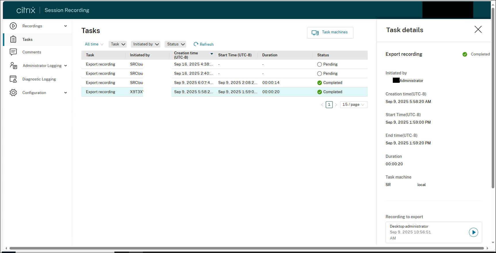Viewport: 496px width, 253px height.
Task: Open Comments via its speech bubble icon
Action: pos(13,52)
